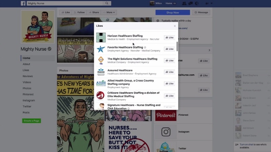Like The Right Solutions Healthcare Staffing
The image size is (271, 152).
tap(169, 61)
